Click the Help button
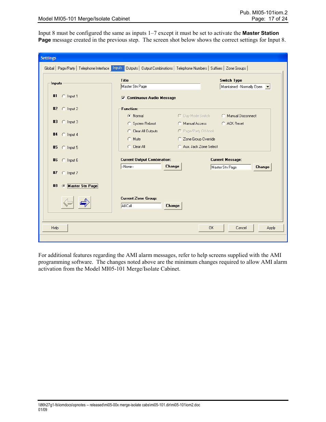326x422 pixels. [55, 228]
